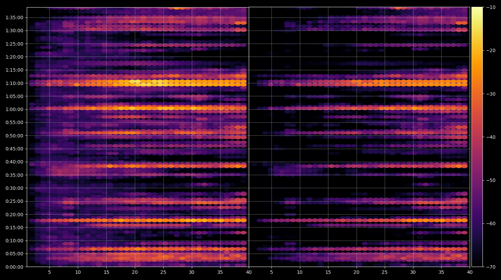Select x-axis label 10 under the left heatmap
Screen dimensions: 501x280
tap(78, 272)
